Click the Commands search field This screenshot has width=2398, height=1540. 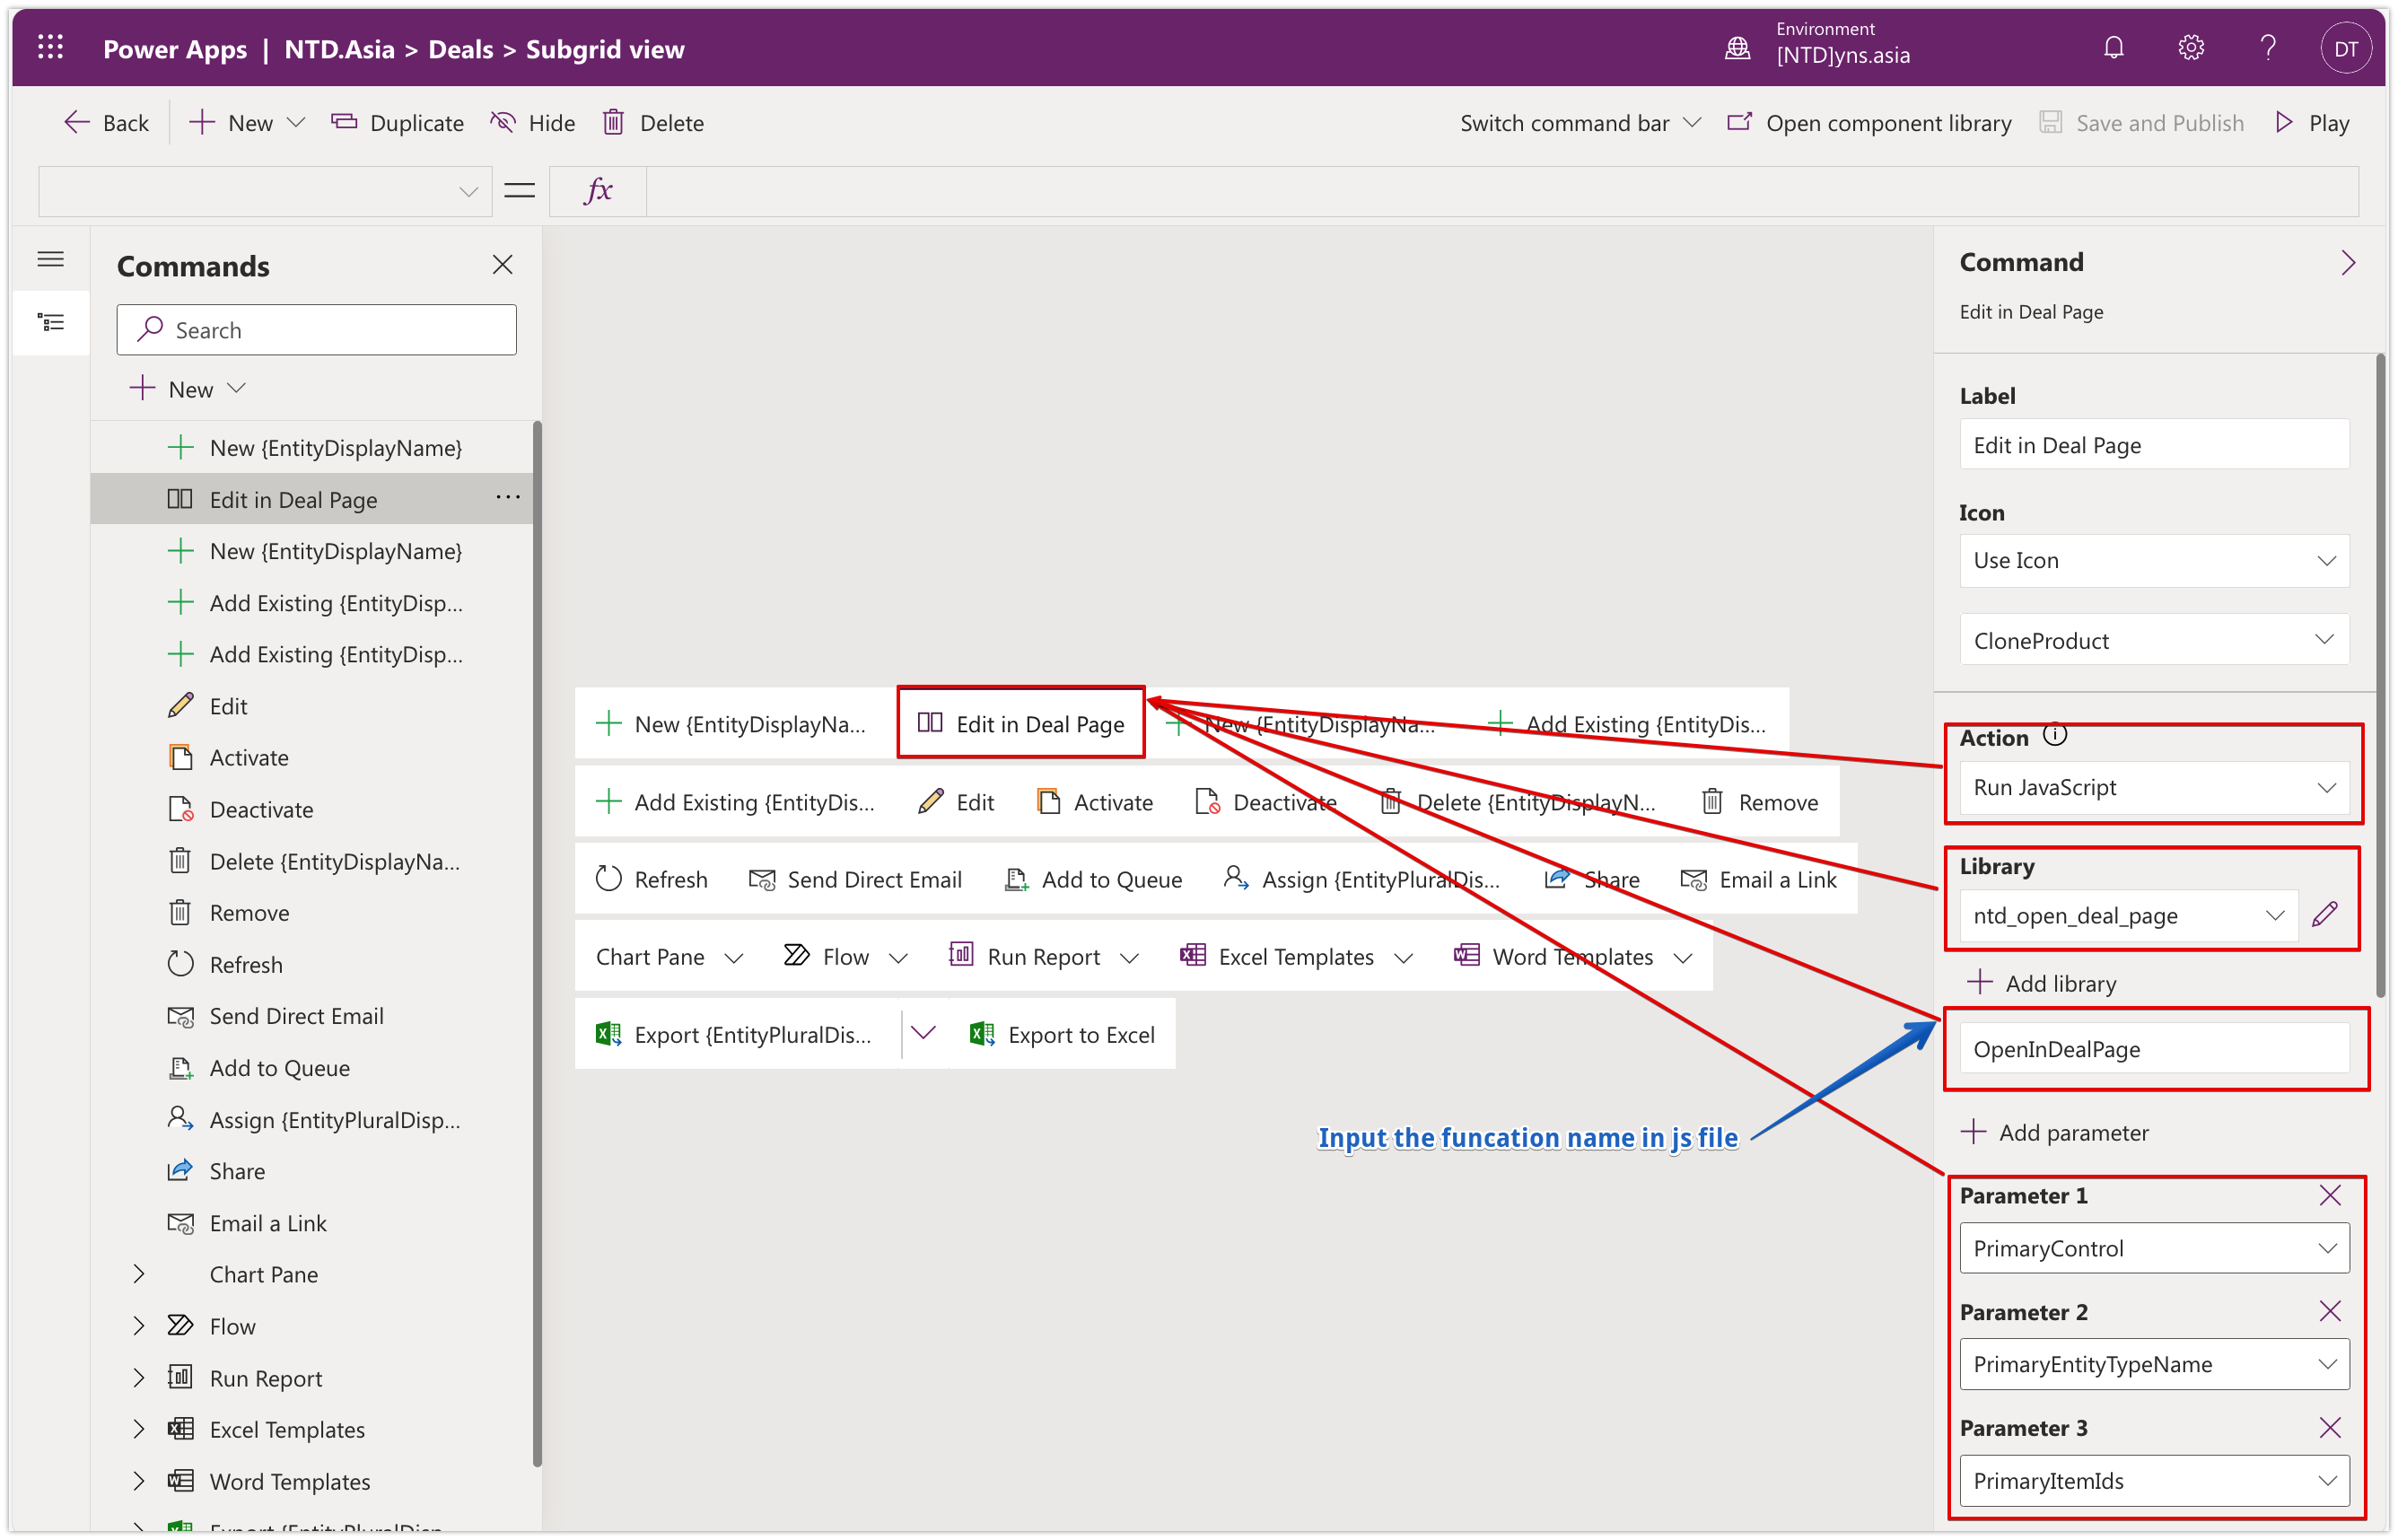[316, 330]
